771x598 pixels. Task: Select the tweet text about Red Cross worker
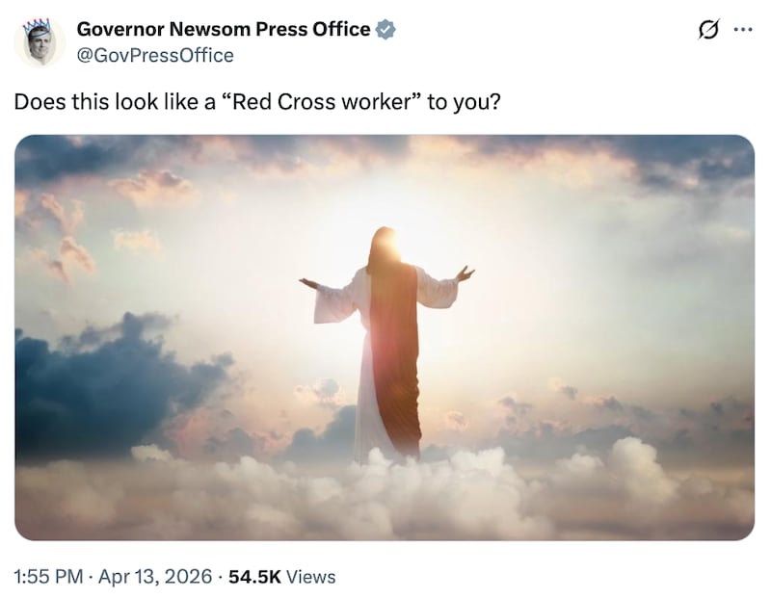(x=257, y=99)
